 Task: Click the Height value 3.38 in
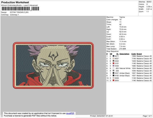tap(149, 7)
